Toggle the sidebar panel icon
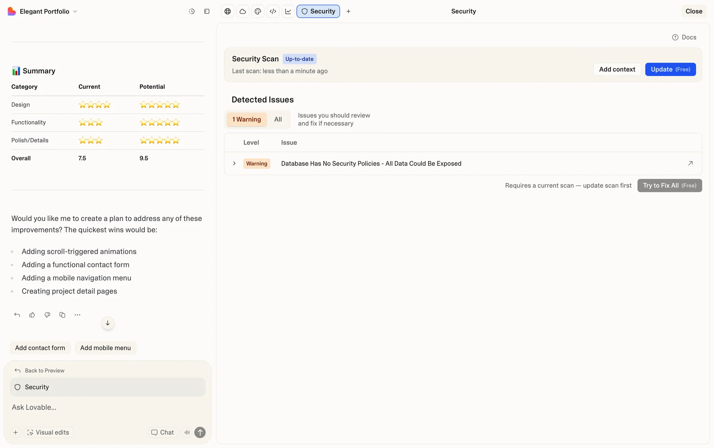The image size is (714, 448). click(207, 12)
